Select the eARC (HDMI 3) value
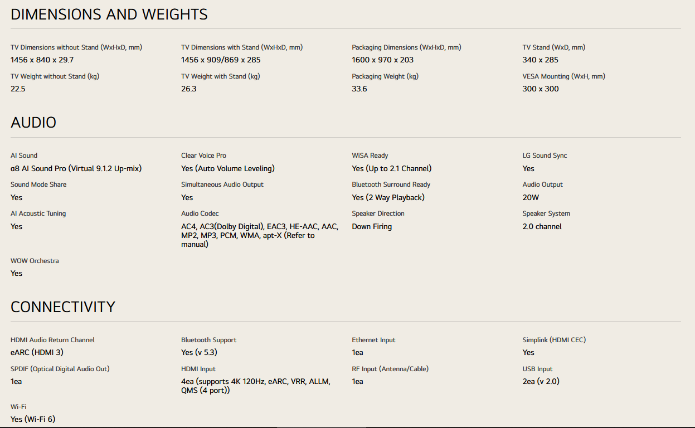The image size is (695, 428). pos(37,352)
